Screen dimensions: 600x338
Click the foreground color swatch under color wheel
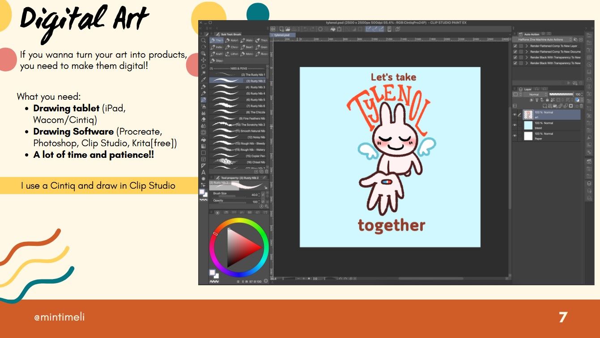pyautogui.click(x=212, y=272)
